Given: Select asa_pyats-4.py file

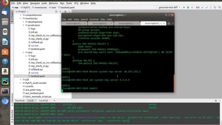Looking at the screenshot, I should tap(33, 90).
